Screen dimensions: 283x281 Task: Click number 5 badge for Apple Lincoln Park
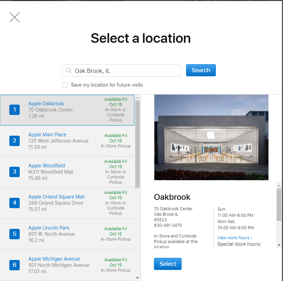coord(15,234)
